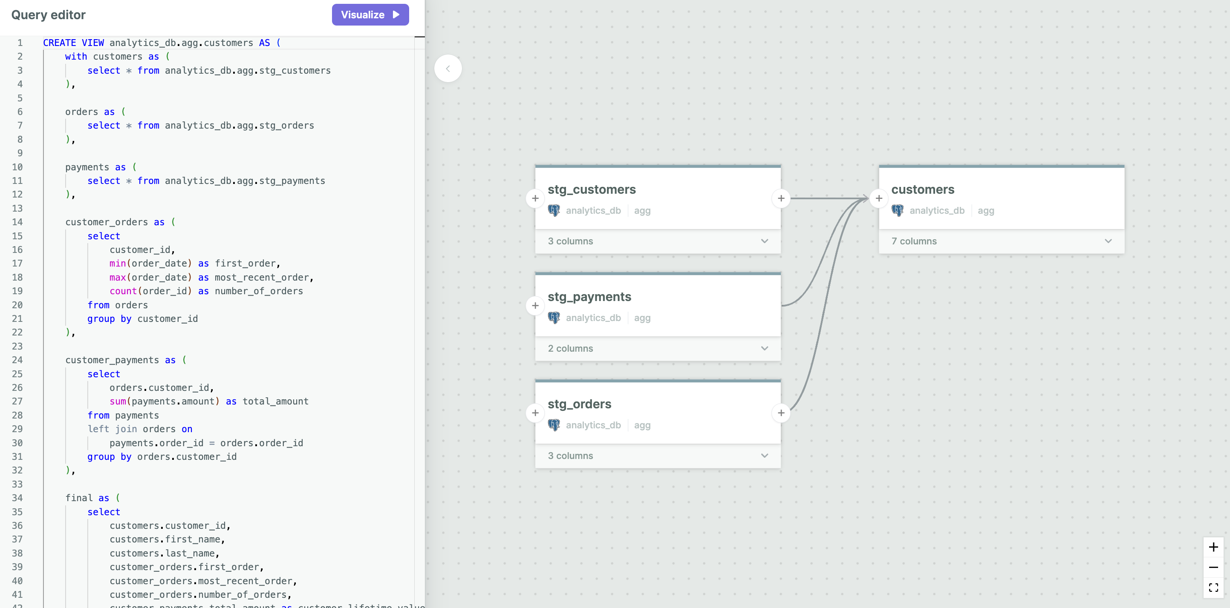Zoom out of the lineage canvas
Viewport: 1230px width, 608px height.
[x=1215, y=567]
